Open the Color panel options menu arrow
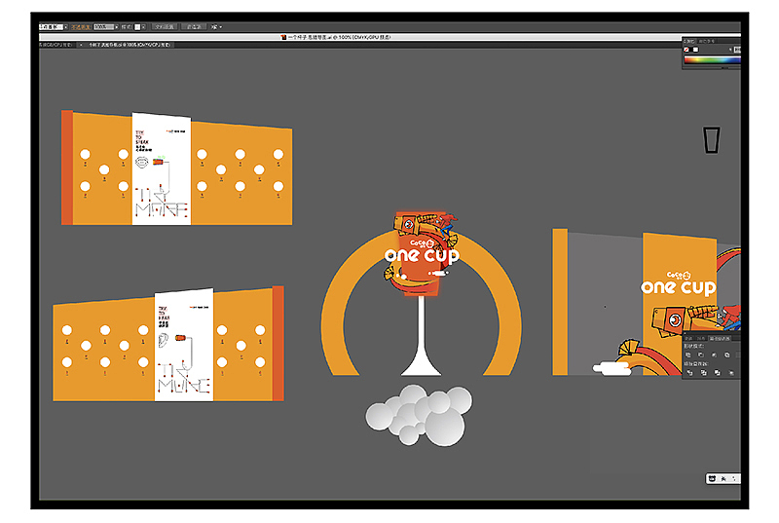 729,50
